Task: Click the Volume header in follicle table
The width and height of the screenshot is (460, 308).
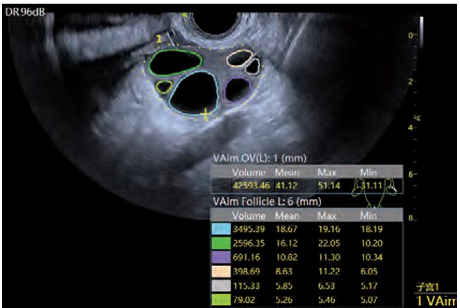Action: click(x=249, y=216)
